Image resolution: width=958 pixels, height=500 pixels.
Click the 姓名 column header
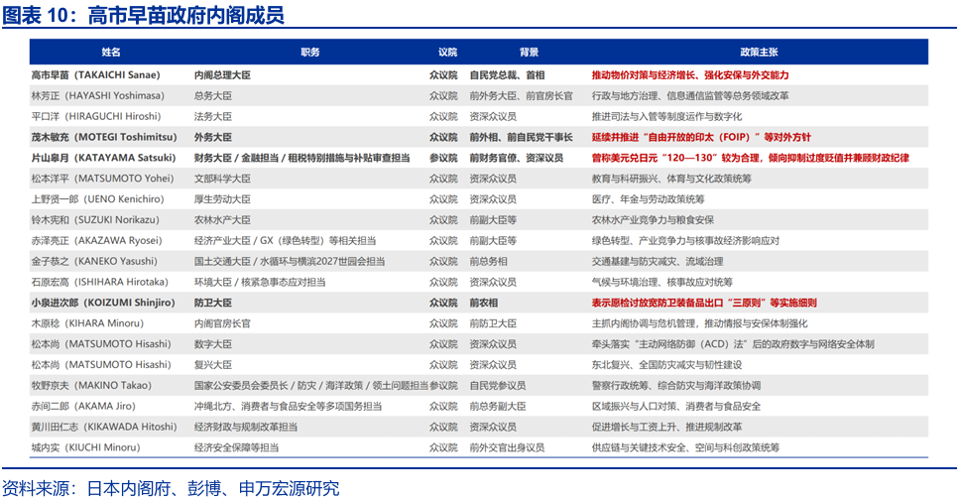110,53
